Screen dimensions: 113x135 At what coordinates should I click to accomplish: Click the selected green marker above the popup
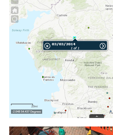tap(75, 38)
